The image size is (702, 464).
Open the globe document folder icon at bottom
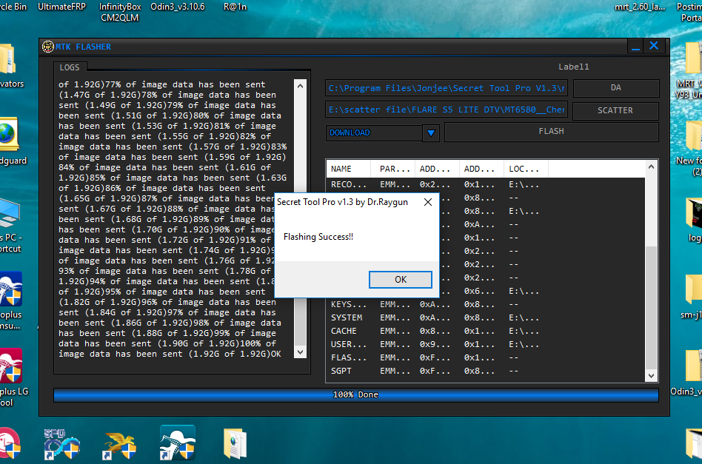(x=235, y=443)
